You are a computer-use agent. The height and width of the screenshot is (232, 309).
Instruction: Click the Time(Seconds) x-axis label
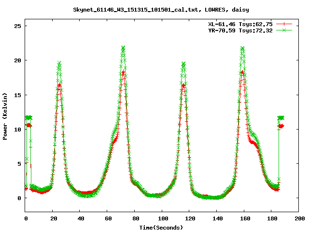point(162,227)
